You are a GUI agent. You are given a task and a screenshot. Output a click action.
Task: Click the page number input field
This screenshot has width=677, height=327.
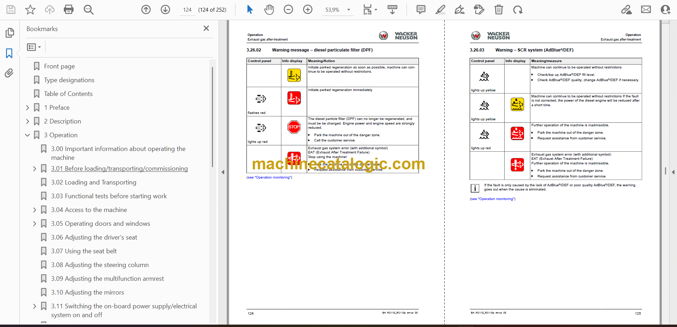[187, 10]
